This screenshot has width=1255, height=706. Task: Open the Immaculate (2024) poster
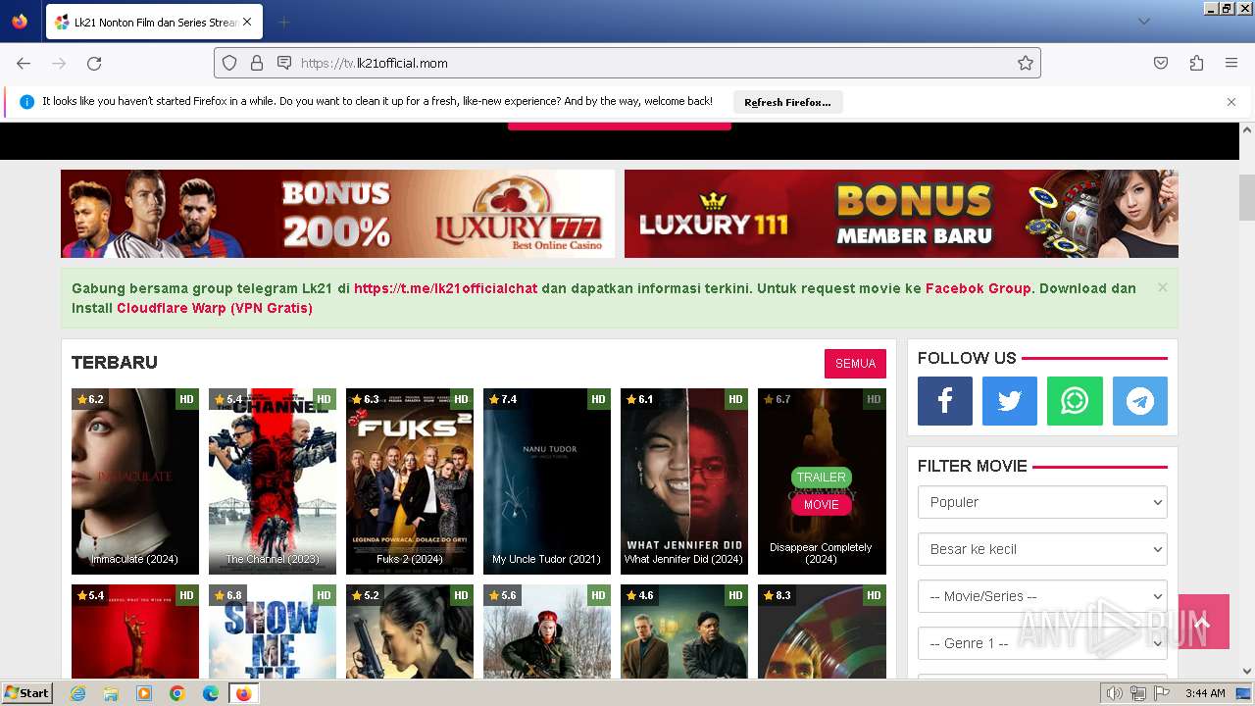135,481
